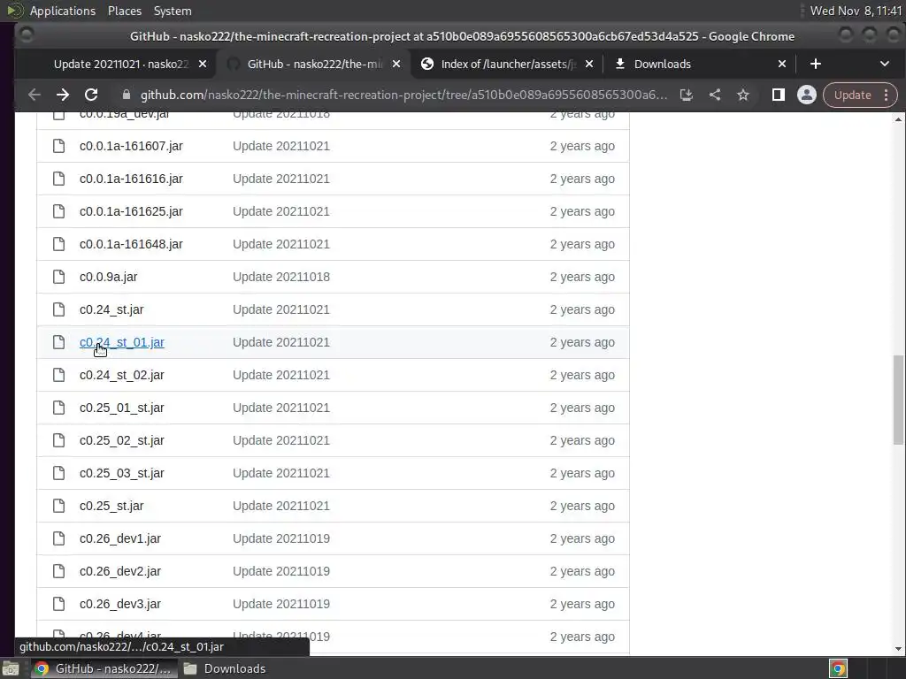Share this page via share icon
The width and height of the screenshot is (906, 679).
[x=715, y=95]
